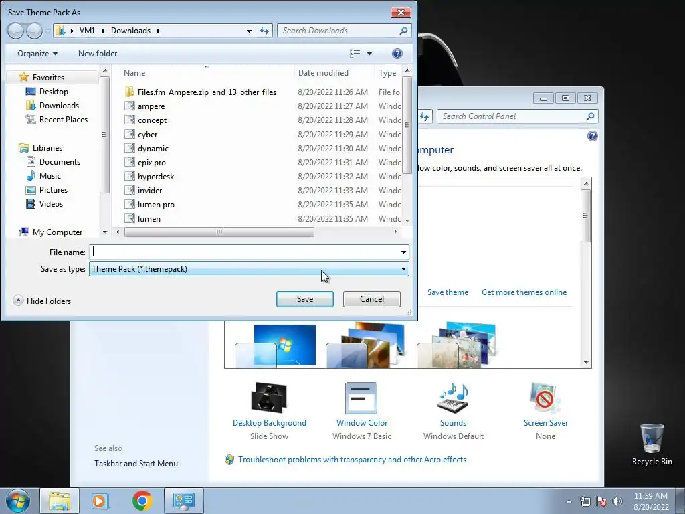The image size is (685, 514).
Task: Click the horizontal scrollbar in file list
Action: pos(219,232)
